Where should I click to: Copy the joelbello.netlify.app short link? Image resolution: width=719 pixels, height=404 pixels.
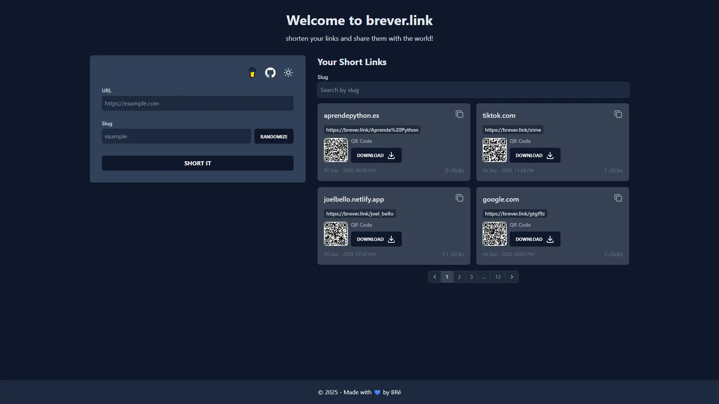459,198
